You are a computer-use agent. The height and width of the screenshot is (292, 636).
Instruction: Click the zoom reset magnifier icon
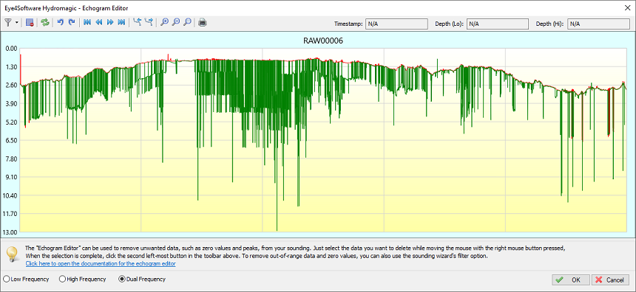[187, 23]
